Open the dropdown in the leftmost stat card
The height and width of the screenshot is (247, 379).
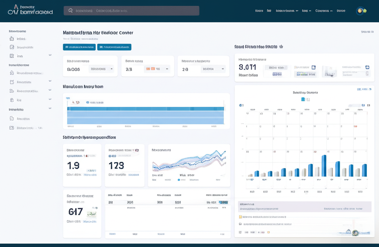pyautogui.click(x=102, y=69)
